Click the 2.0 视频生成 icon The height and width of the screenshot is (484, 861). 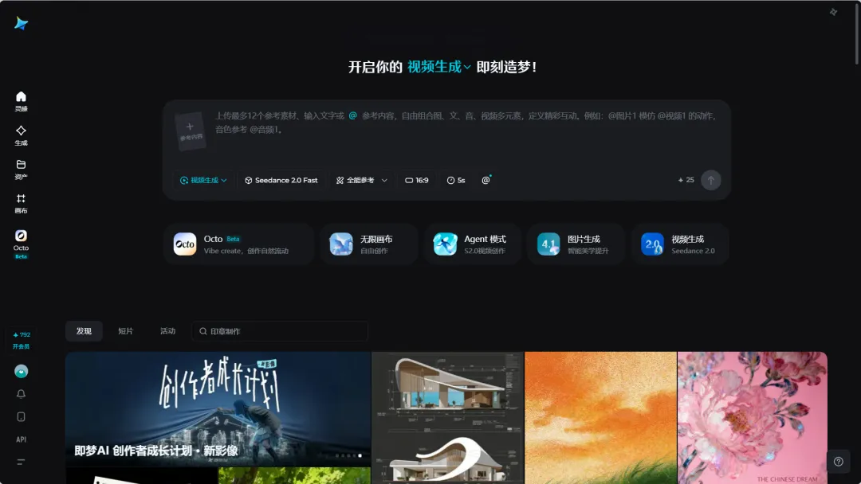(x=652, y=244)
